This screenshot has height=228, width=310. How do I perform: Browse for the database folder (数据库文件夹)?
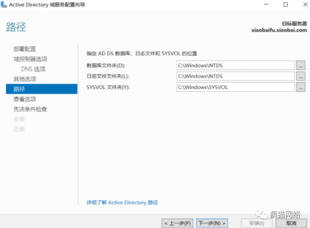pyautogui.click(x=301, y=65)
